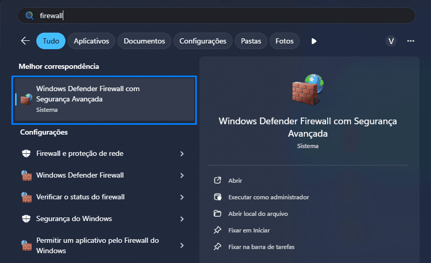Click the Executar como administrador shield icon
Image resolution: width=431 pixels, height=263 pixels.
tap(218, 197)
